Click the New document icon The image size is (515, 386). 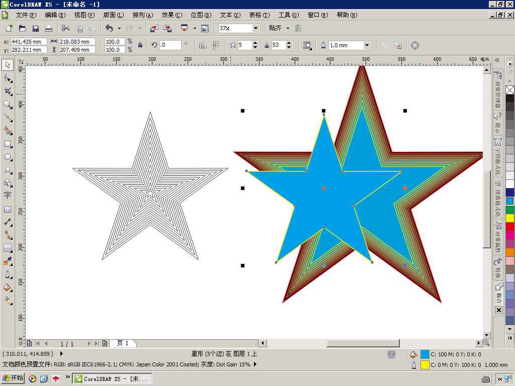coord(9,28)
